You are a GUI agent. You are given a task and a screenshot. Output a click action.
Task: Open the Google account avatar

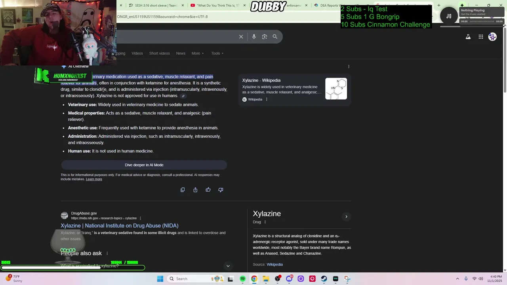tap(492, 37)
